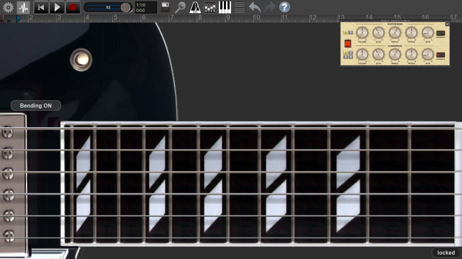Viewport: 462px width, 259px height.
Task: Save the project with the floppy disk
Action: point(165,7)
